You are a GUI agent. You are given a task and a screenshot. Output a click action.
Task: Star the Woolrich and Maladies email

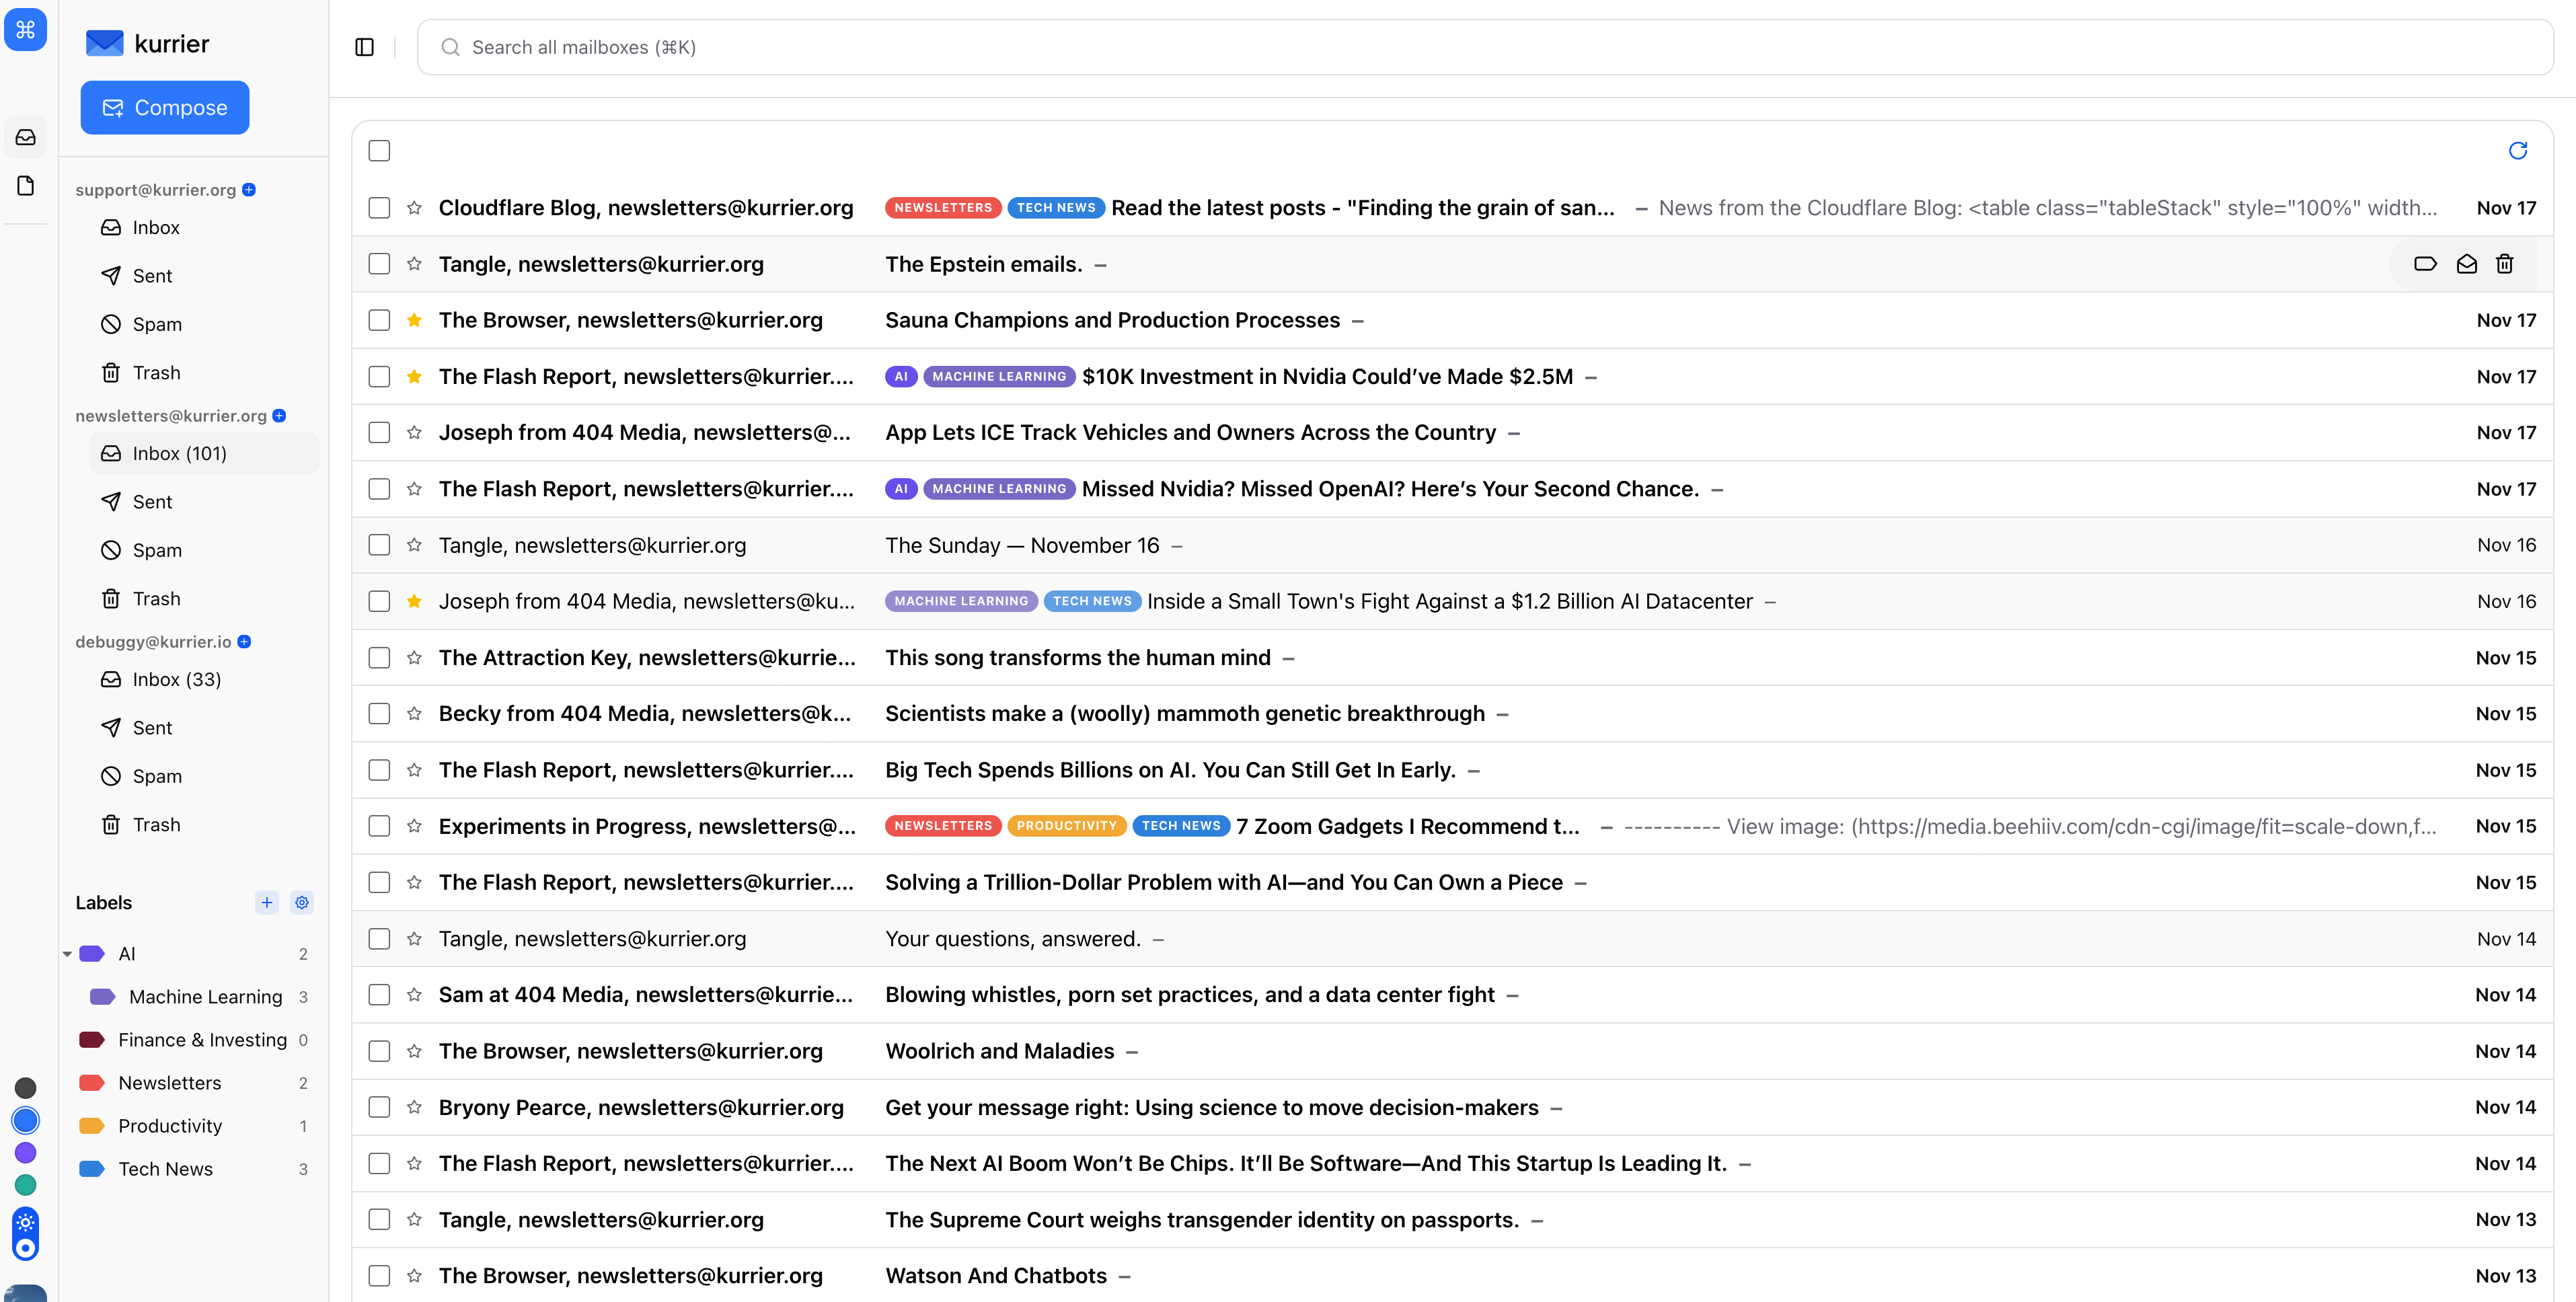413,1051
